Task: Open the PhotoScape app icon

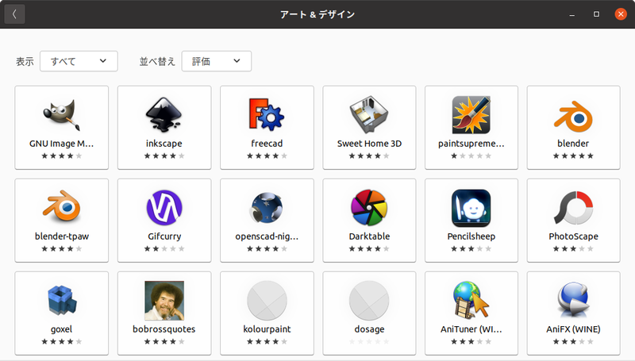Action: (573, 208)
